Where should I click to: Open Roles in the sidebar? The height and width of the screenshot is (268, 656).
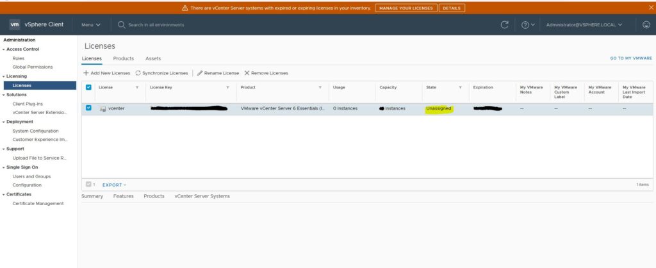[x=19, y=58]
